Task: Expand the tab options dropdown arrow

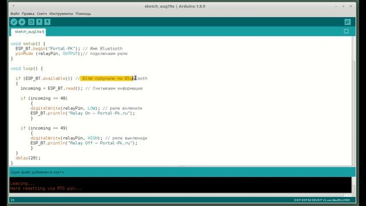Action: pyautogui.click(x=346, y=31)
